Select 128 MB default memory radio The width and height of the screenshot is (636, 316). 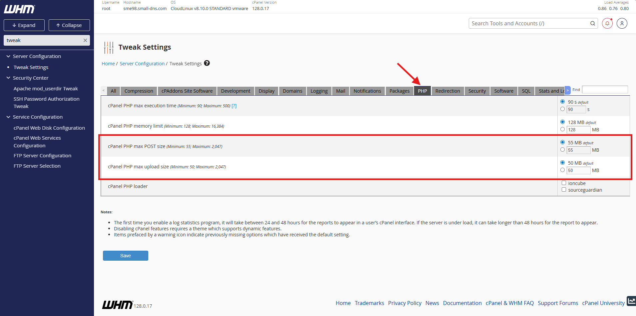[563, 122]
